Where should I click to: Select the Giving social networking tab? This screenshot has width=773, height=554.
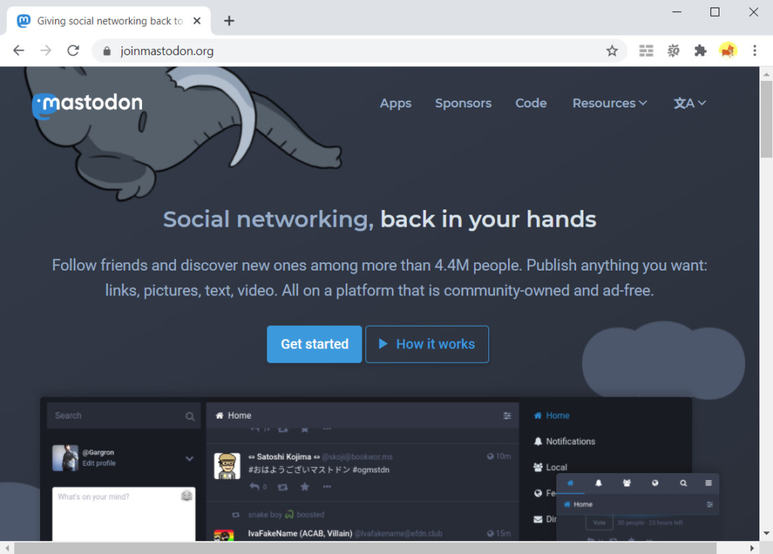(109, 20)
